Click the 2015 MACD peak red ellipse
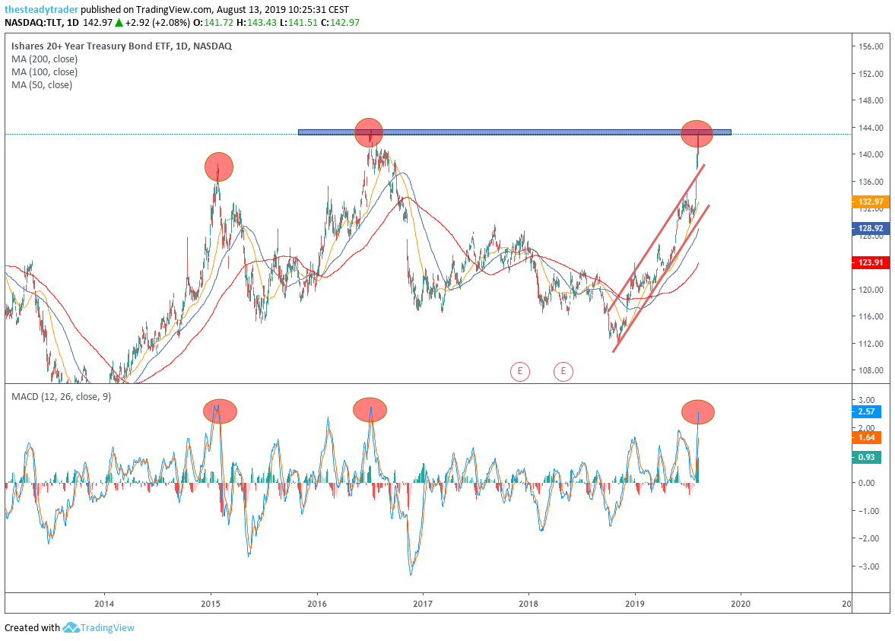Image resolution: width=895 pixels, height=641 pixels. pyautogui.click(x=220, y=411)
